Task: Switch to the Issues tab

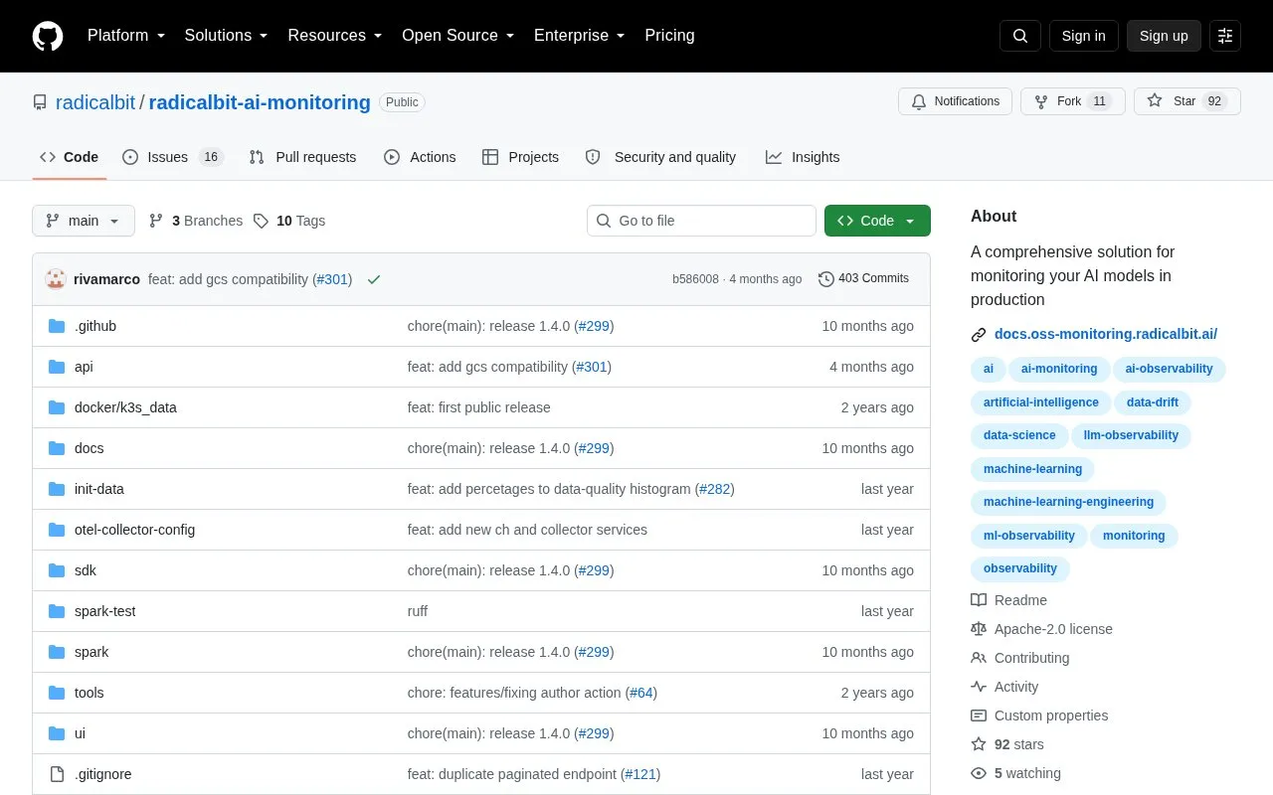Action: [173, 157]
